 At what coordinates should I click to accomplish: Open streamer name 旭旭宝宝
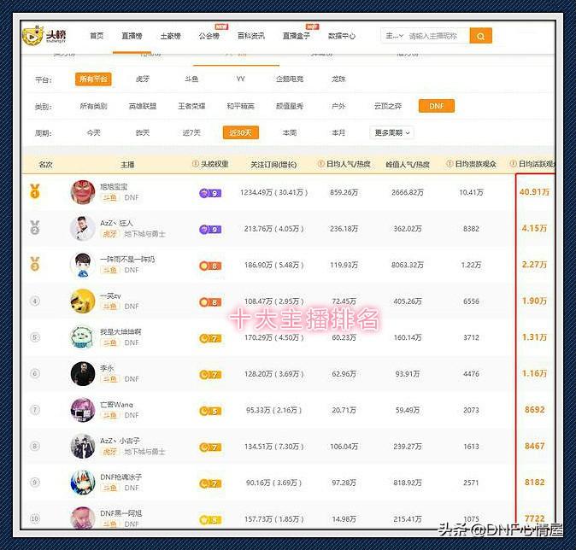tap(114, 186)
